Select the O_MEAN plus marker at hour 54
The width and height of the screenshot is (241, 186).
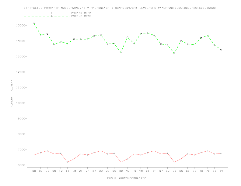(154, 151)
